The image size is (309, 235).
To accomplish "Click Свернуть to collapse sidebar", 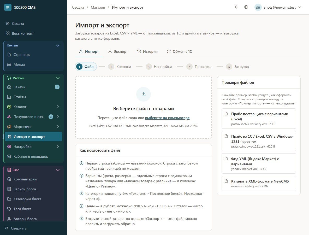I will 33,228.
